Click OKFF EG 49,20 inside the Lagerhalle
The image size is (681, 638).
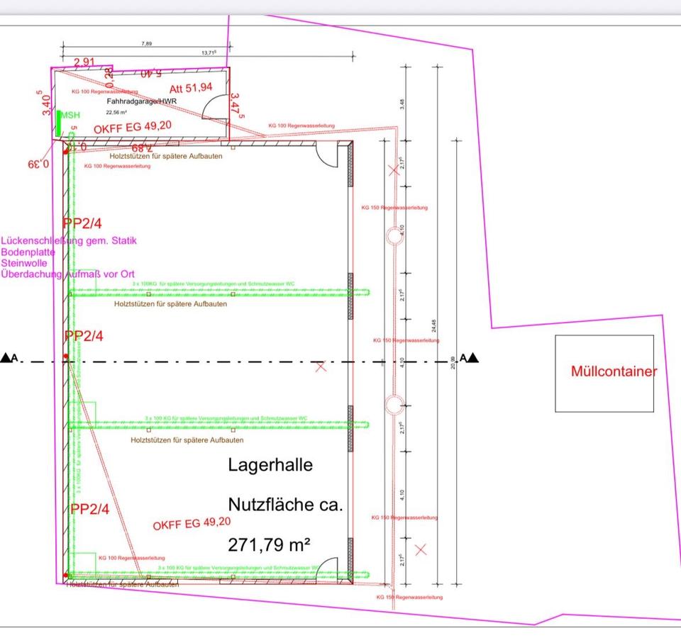tap(192, 524)
